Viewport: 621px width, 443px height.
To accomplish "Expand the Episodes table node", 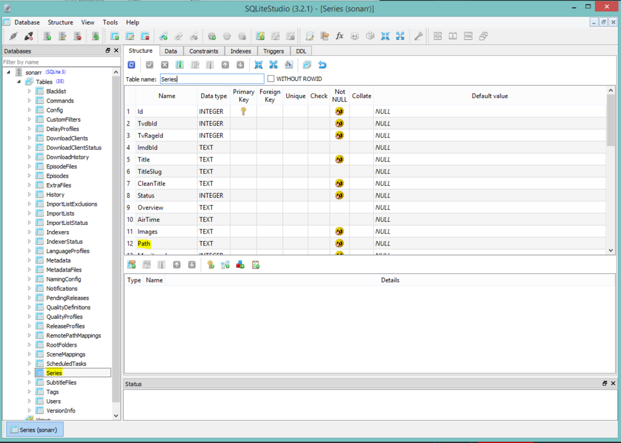I will 29,176.
